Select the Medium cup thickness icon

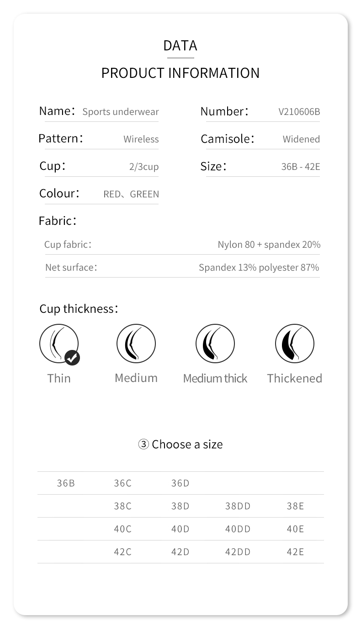136,343
